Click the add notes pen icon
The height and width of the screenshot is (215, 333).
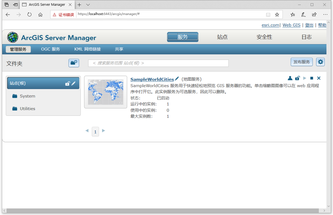[303, 14]
